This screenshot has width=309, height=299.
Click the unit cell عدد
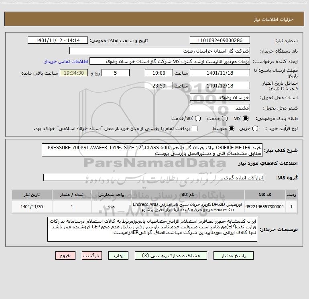111,207
